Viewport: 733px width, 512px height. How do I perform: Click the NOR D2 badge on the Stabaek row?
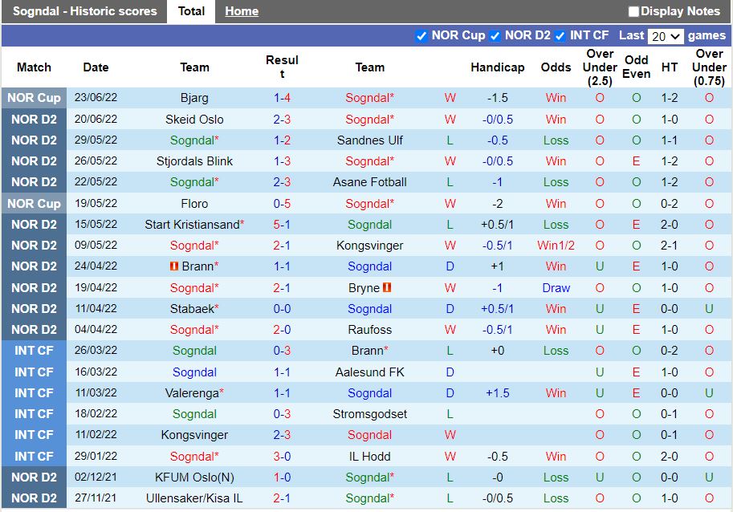pos(34,308)
